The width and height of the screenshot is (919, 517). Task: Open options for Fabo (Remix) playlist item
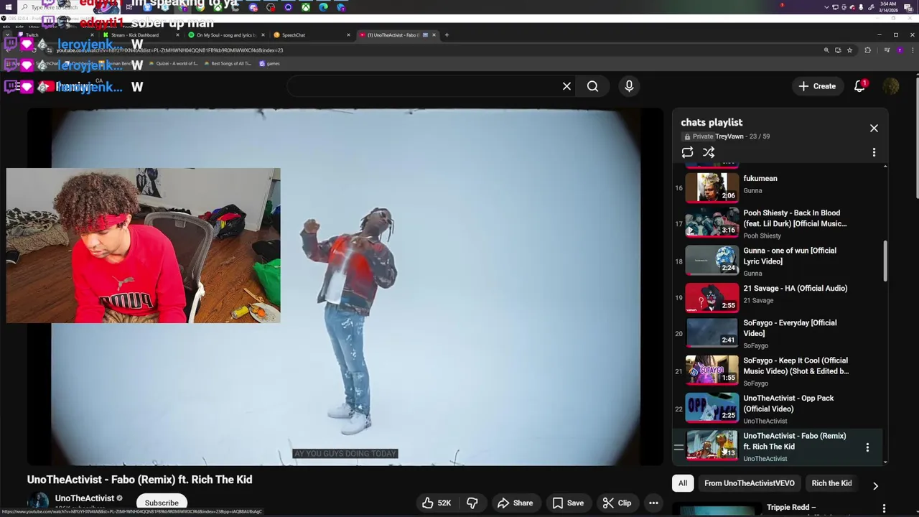pos(867,447)
